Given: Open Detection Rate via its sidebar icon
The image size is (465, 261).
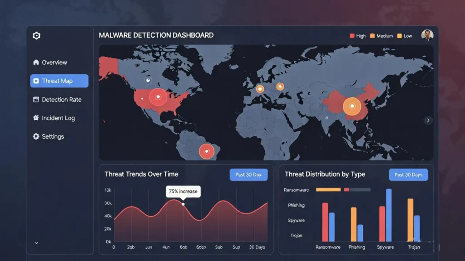Looking at the screenshot, I should (x=37, y=99).
